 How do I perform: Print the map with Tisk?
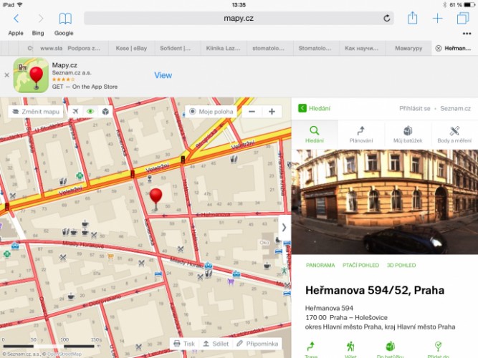coord(184,344)
